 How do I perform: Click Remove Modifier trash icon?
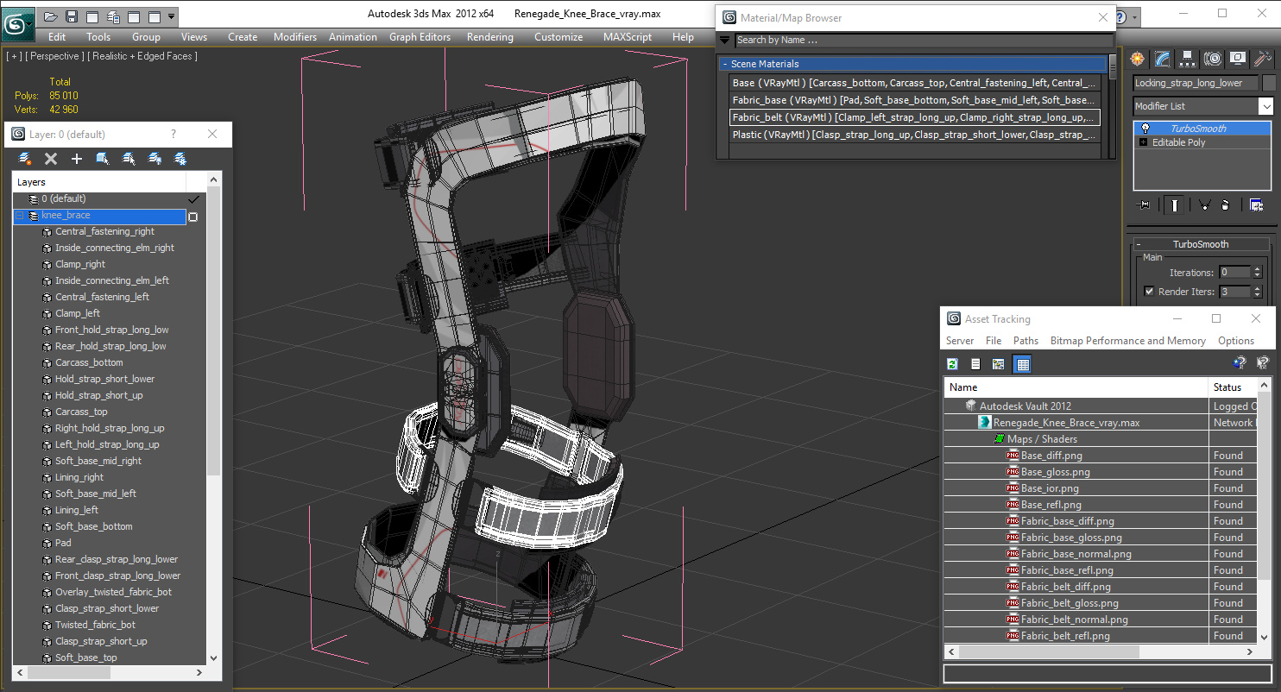[x=1226, y=205]
